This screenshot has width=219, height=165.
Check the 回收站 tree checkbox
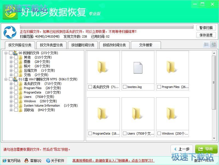(16, 110)
